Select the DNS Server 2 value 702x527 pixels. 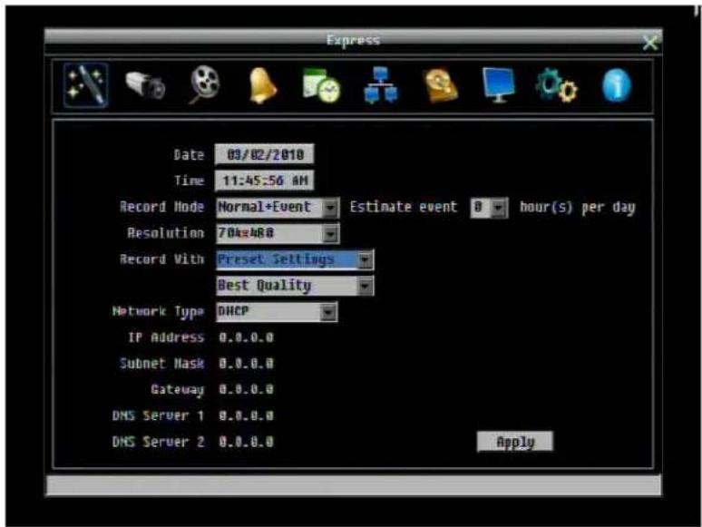(x=246, y=442)
